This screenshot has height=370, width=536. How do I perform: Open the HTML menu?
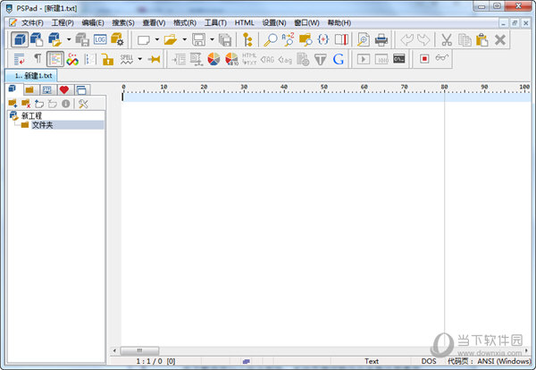[245, 23]
